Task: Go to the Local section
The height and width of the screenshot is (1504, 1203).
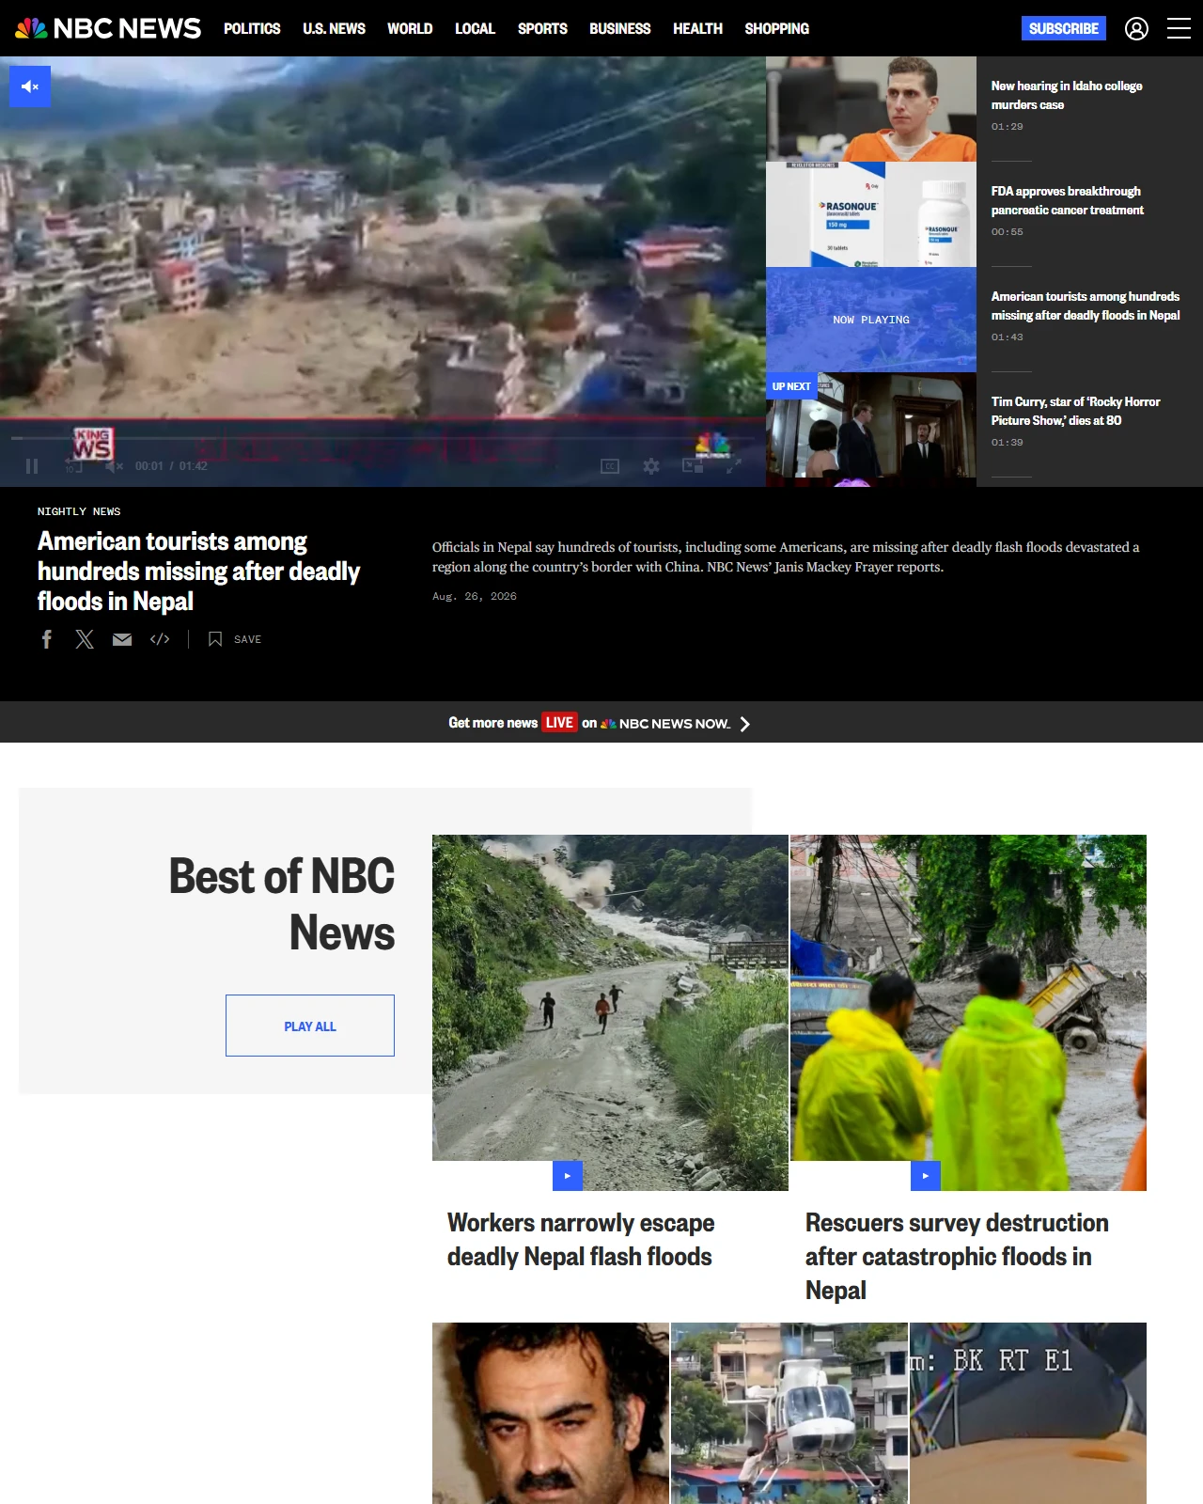Action: click(475, 28)
